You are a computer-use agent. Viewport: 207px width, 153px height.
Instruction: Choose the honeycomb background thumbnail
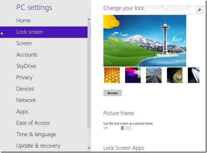pyautogui.click(x=112, y=75)
